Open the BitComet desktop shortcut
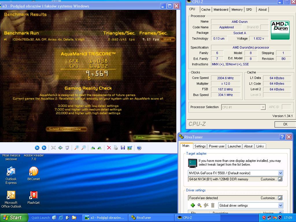Viewport: 296px width, 222px height. click(x=34, y=173)
